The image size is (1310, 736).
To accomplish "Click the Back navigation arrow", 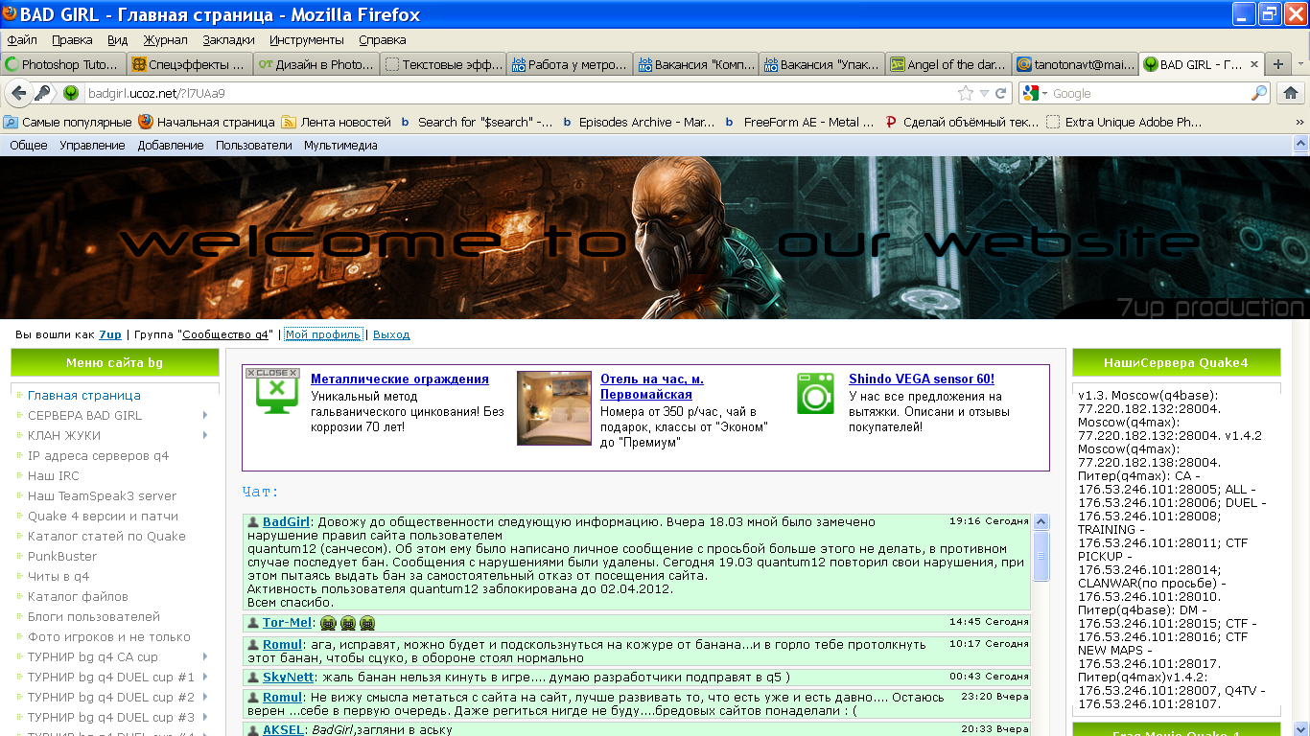I will (18, 93).
